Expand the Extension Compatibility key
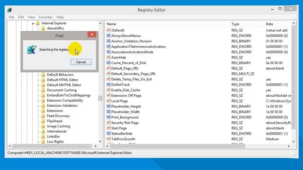The height and width of the screenshot is (170, 303). (38, 101)
